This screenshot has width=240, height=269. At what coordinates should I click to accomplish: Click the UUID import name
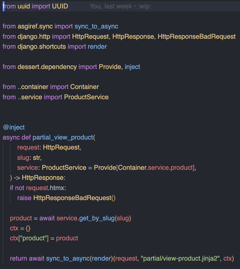tap(60, 6)
